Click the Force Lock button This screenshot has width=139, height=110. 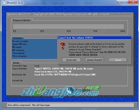pos(71,60)
